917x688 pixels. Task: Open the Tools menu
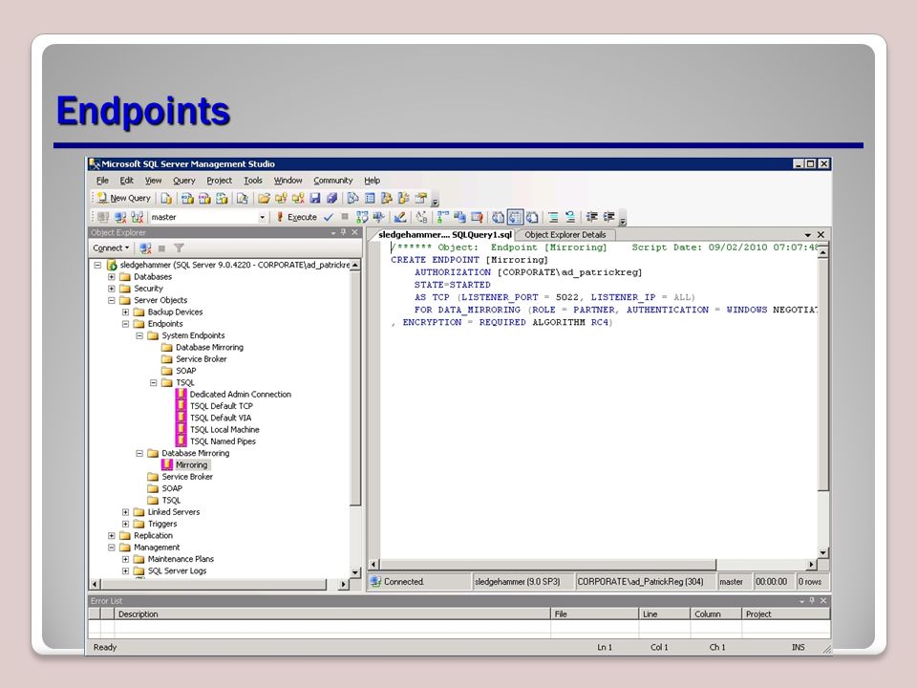pyautogui.click(x=252, y=181)
